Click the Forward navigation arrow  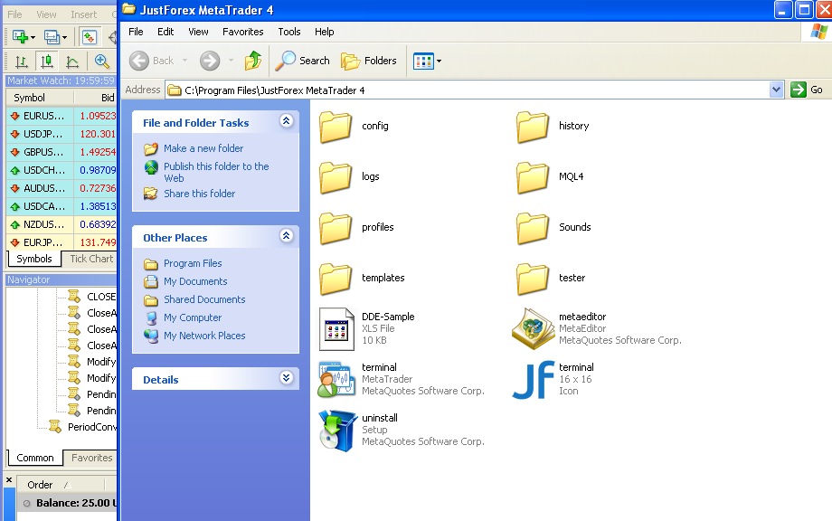tap(210, 61)
